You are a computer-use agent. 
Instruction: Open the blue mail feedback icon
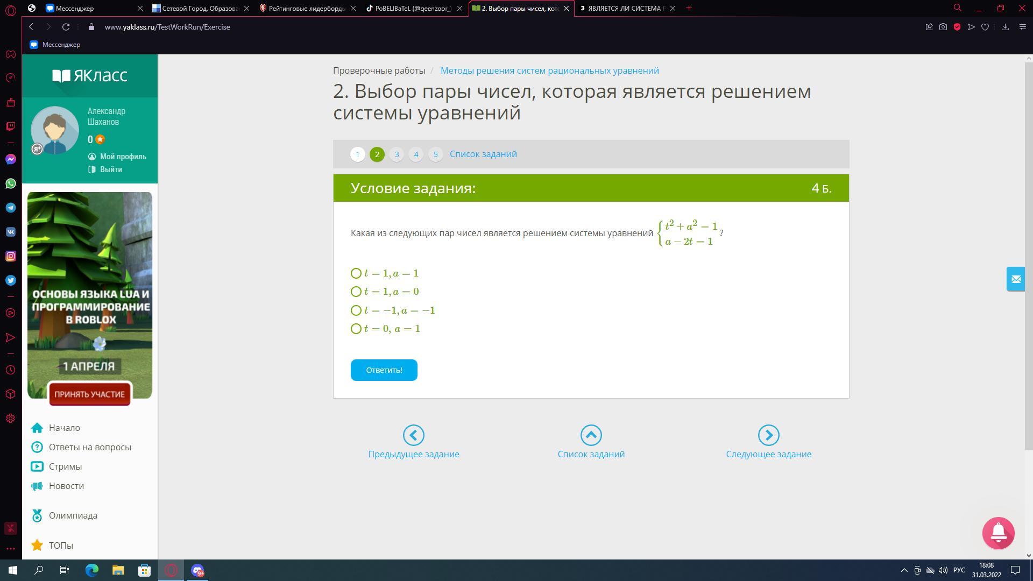coord(1015,279)
